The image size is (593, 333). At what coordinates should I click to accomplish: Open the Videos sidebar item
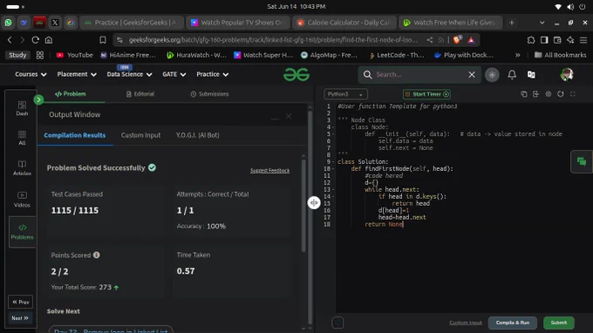tap(22, 200)
